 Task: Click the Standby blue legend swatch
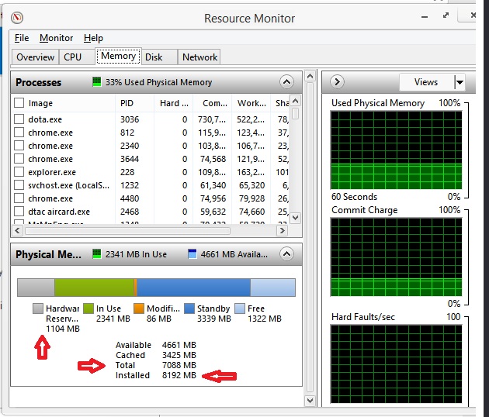tap(189, 308)
